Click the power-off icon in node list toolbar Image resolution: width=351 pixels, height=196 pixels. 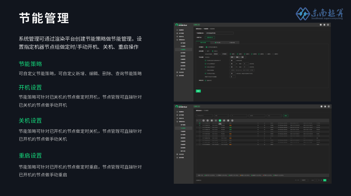click(220, 120)
